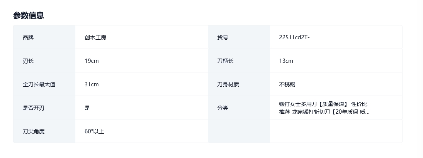The image size is (423, 158).
Task: Click the sharpened value 是
Action: [x=87, y=108]
